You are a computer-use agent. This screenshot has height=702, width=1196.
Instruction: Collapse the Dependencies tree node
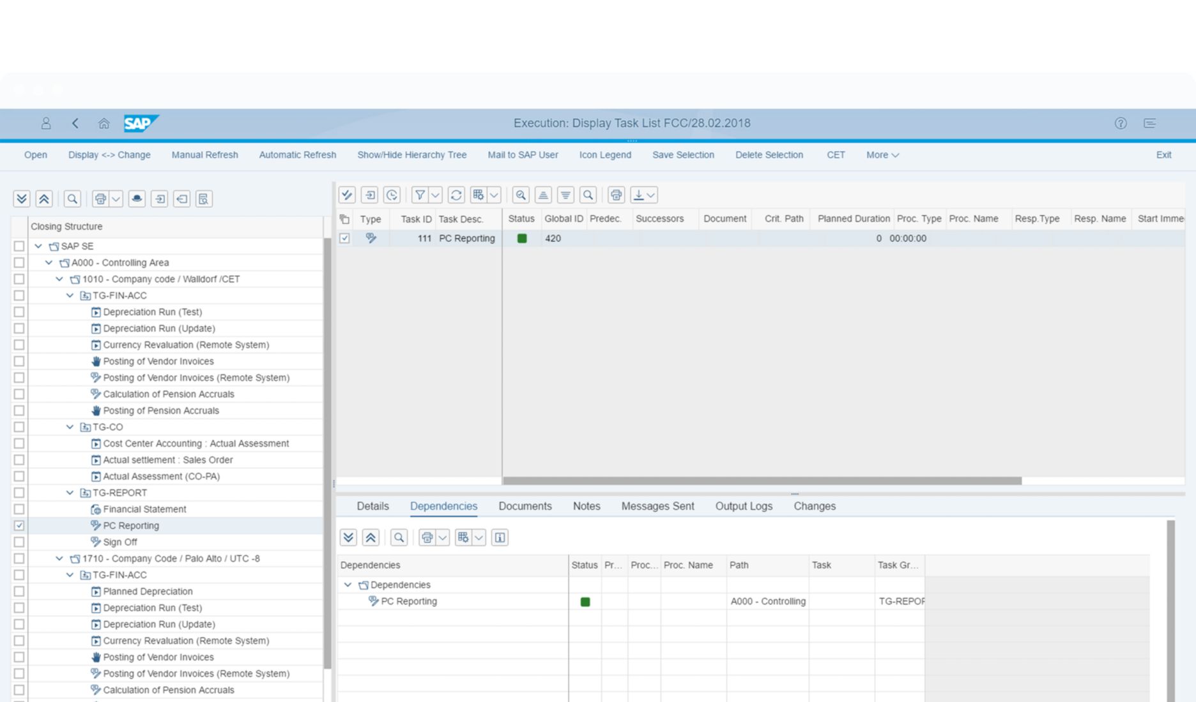tap(348, 585)
